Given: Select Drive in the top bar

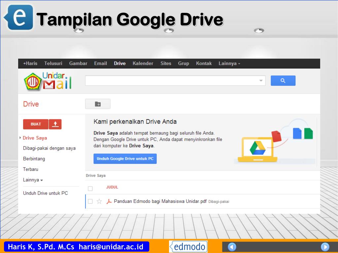Looking at the screenshot, I should point(120,64).
